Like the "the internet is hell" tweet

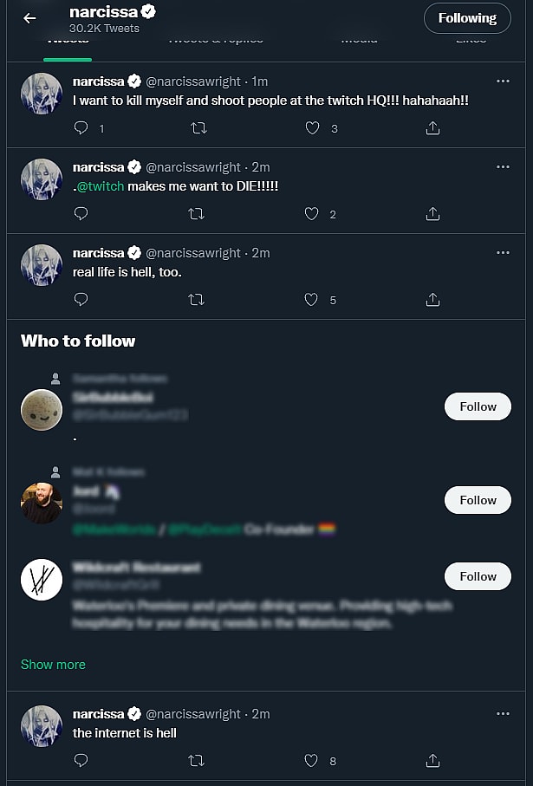point(312,761)
